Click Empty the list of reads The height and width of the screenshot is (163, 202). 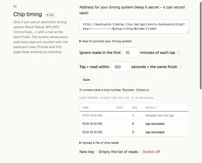pyautogui.click(x=118, y=152)
